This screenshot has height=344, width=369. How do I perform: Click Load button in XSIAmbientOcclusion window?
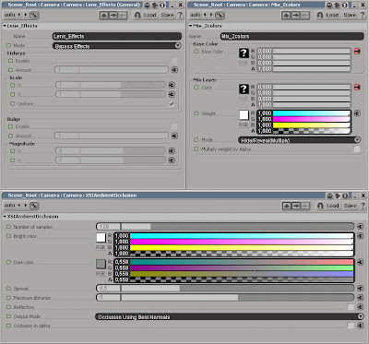[332, 206]
